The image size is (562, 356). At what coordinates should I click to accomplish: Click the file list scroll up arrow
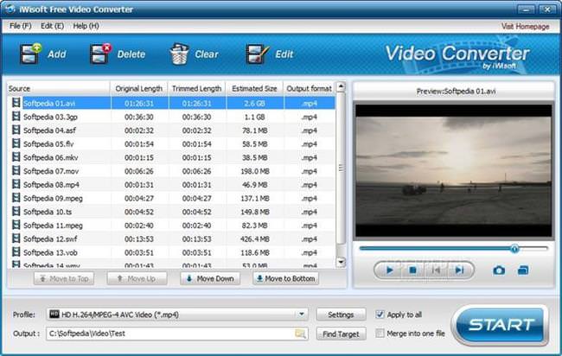point(341,86)
